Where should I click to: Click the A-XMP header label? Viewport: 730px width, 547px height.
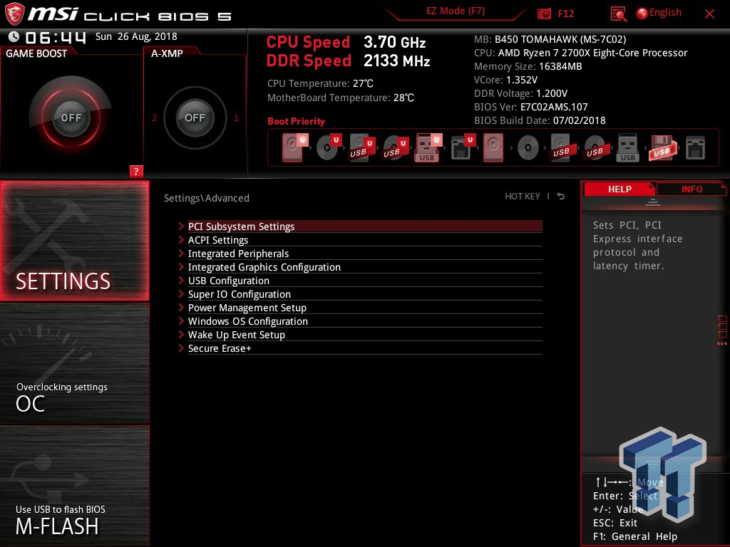click(167, 53)
